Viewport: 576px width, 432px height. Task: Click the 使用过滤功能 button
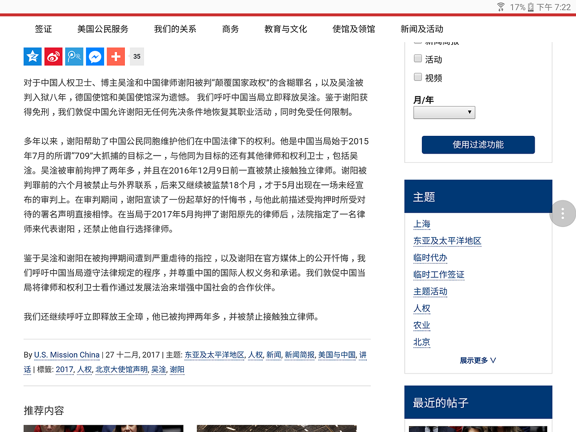coord(478,144)
